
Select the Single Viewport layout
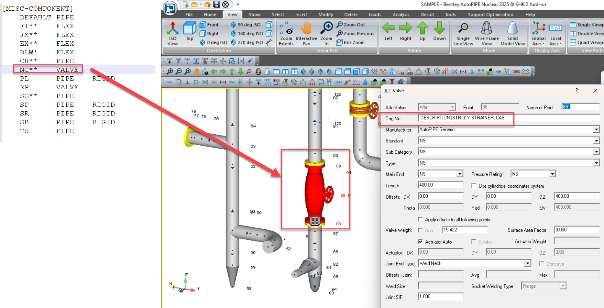click(x=587, y=25)
